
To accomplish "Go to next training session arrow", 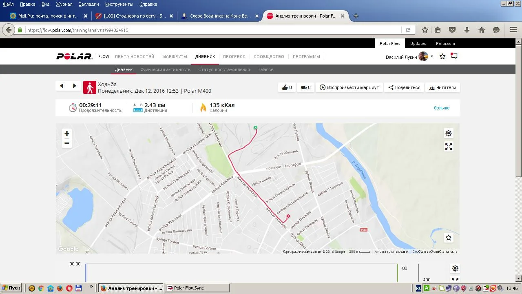I will coord(74,86).
